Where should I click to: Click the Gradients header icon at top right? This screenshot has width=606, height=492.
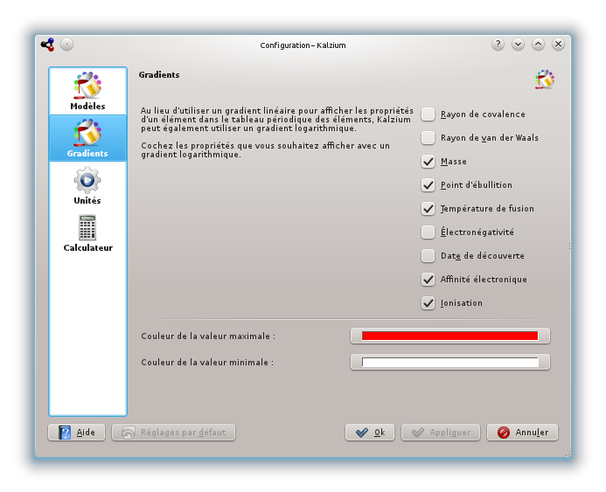point(545,80)
